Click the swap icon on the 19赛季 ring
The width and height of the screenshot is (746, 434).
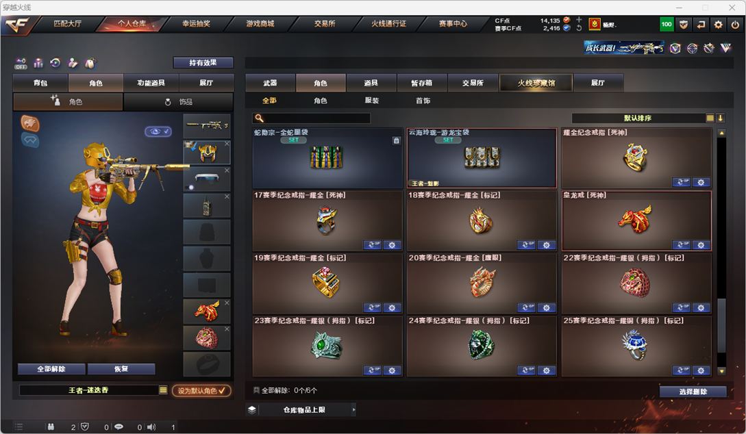click(372, 307)
